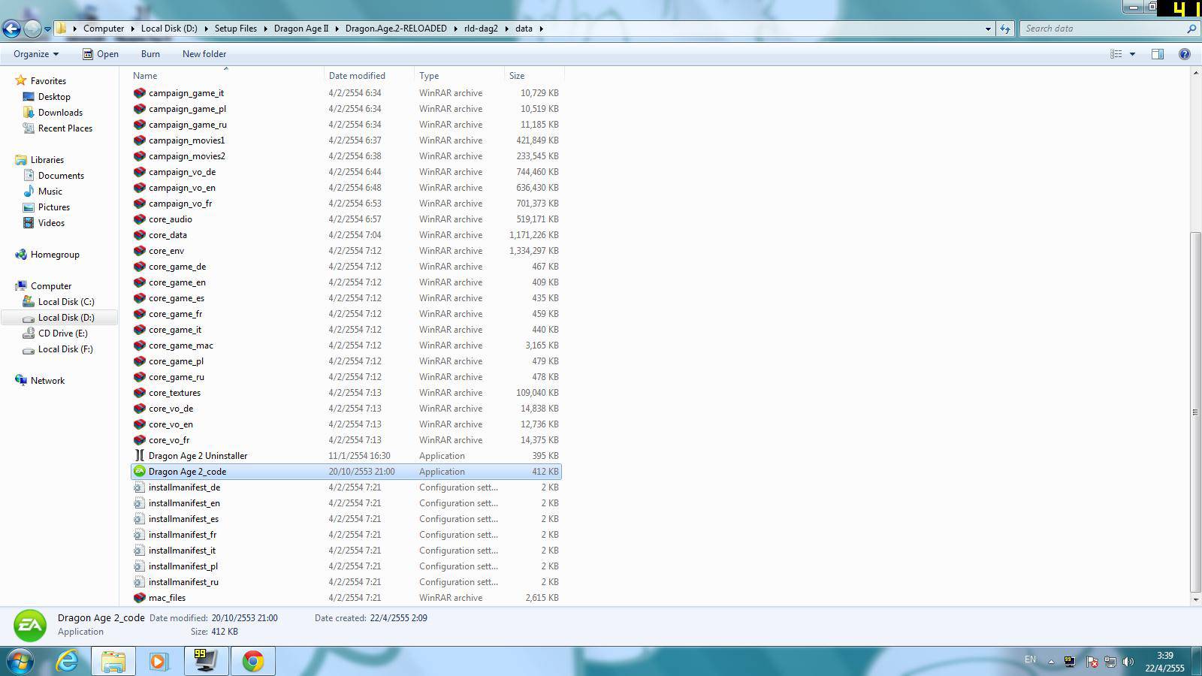The width and height of the screenshot is (1202, 676).
Task: Select the campaign_movies2 file name
Action: pos(187,156)
